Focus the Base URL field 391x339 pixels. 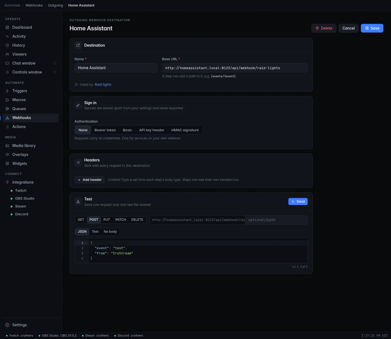[x=235, y=68]
